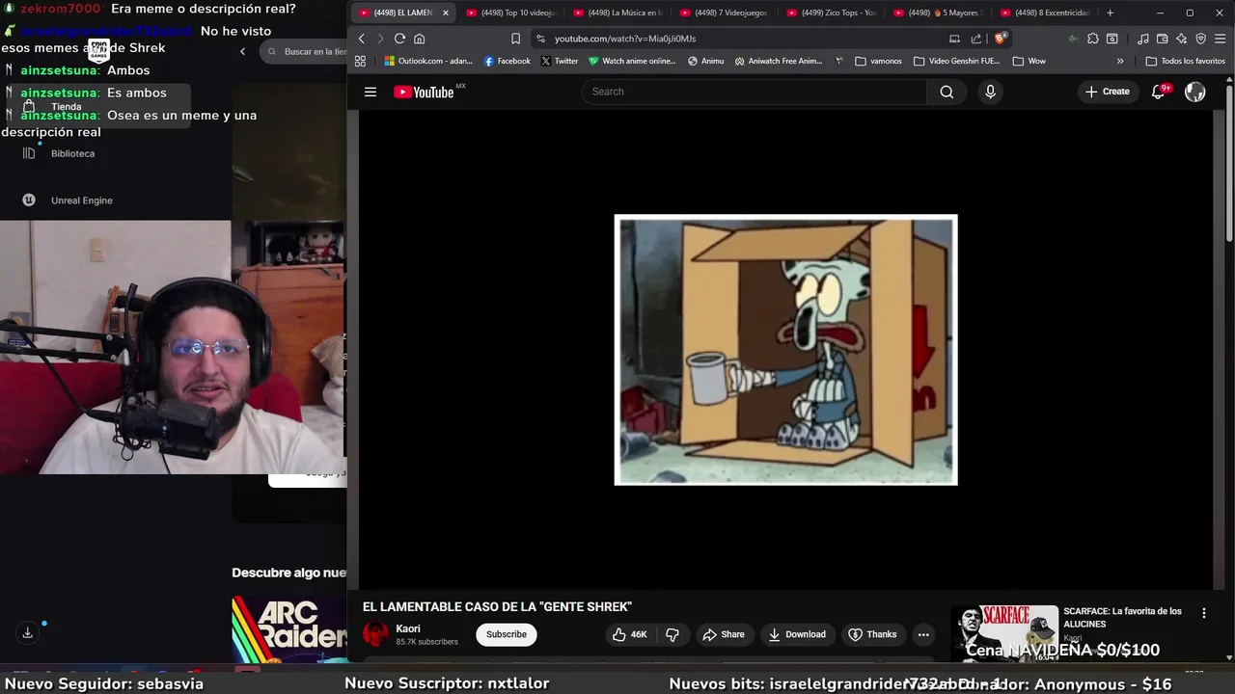Show hidden bookmarks with double chevron
Image resolution: width=1235 pixels, height=694 pixels.
coord(1120,61)
